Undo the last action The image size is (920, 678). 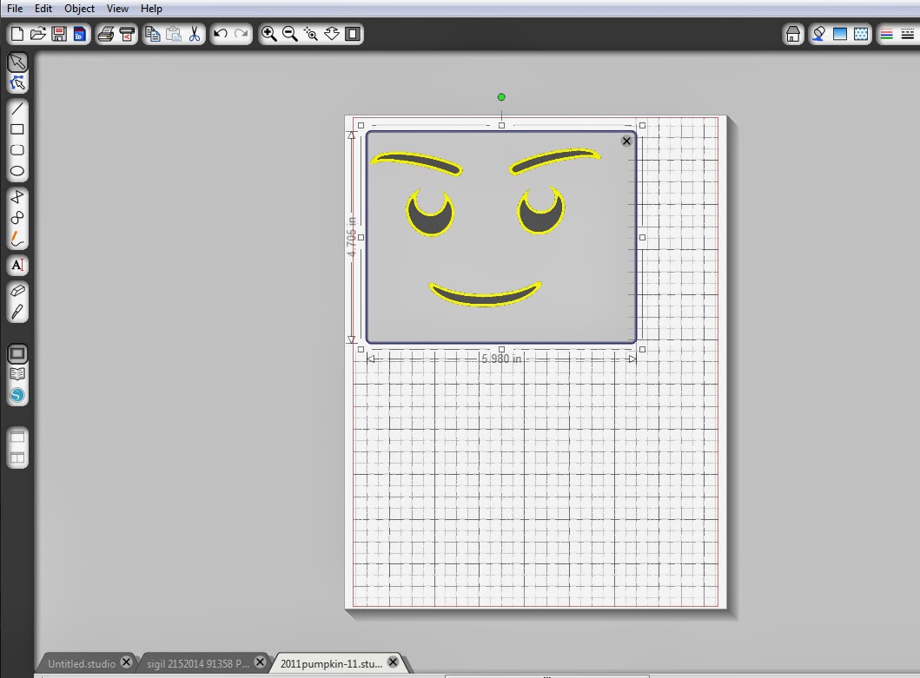point(221,34)
